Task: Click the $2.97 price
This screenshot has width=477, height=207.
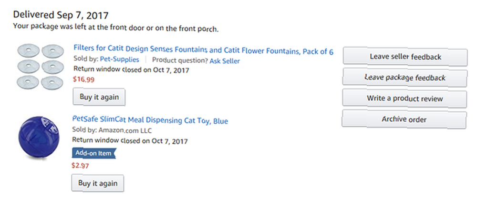Action: 80,166
